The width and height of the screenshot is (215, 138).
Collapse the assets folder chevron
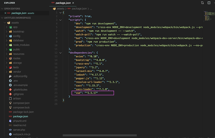[5, 23]
